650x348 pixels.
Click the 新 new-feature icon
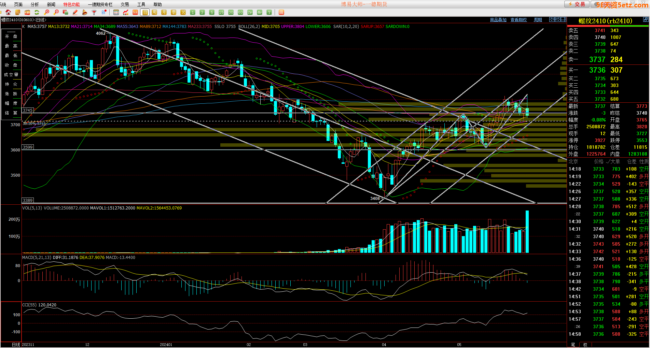(x=104, y=12)
